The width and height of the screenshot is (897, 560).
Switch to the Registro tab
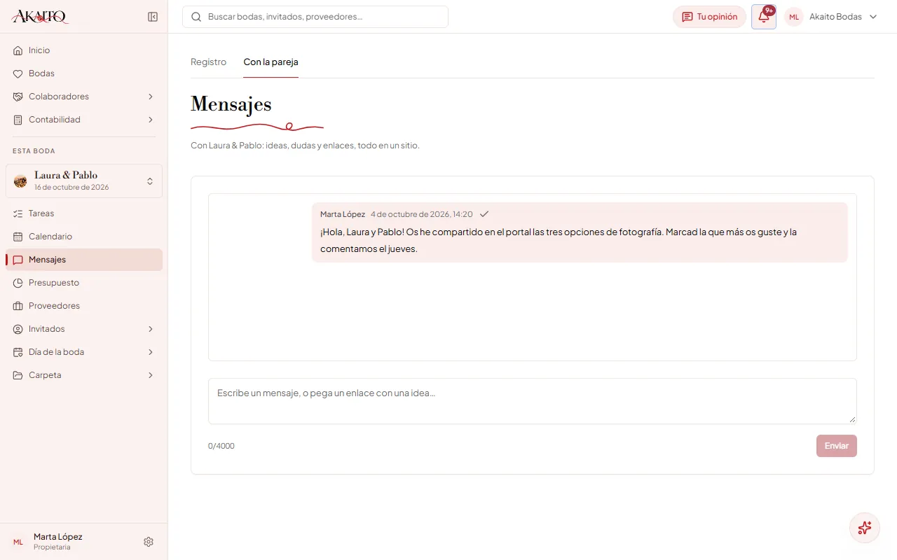point(208,62)
